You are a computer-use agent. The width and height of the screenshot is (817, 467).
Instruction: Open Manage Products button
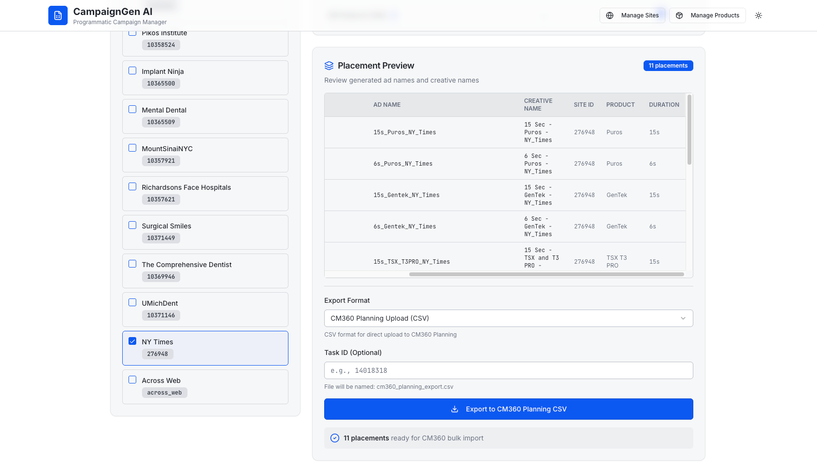tap(707, 15)
